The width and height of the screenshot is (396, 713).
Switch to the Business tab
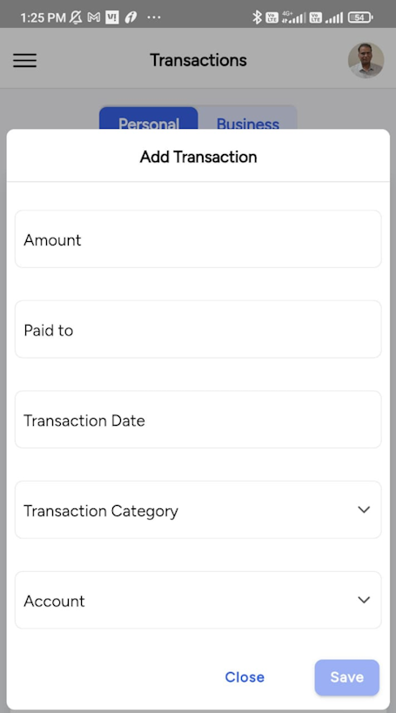[x=248, y=118]
